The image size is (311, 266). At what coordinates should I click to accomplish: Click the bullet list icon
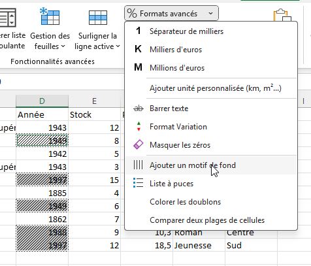point(138,183)
